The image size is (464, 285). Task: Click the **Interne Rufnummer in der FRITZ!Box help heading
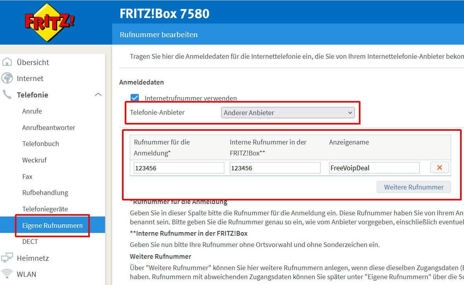[189, 233]
